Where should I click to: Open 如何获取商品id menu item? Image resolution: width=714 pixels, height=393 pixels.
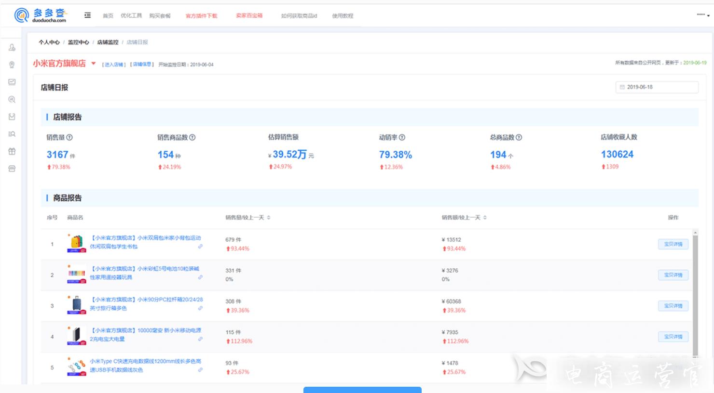299,16
